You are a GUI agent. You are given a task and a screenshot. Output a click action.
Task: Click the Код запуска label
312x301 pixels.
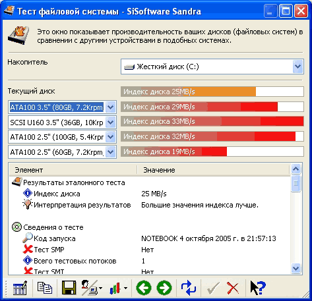click(55, 238)
